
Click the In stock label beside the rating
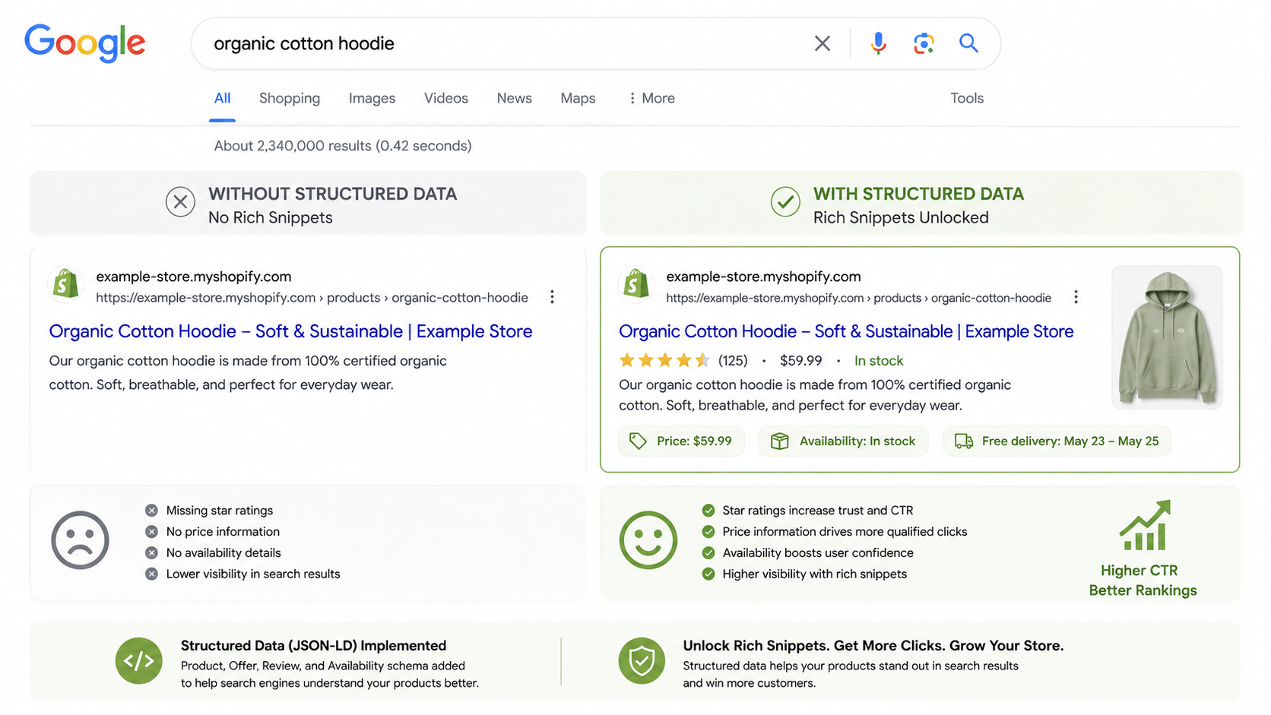[879, 361]
